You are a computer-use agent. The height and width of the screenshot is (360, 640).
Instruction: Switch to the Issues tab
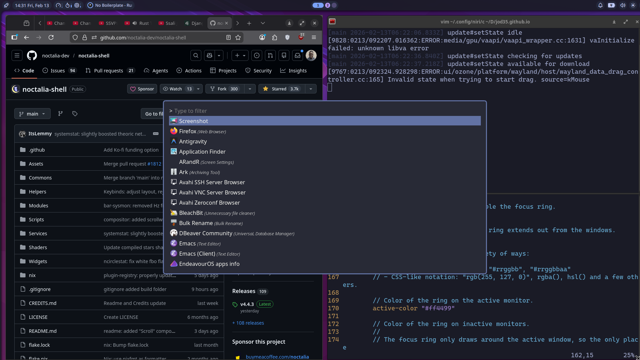(60, 70)
